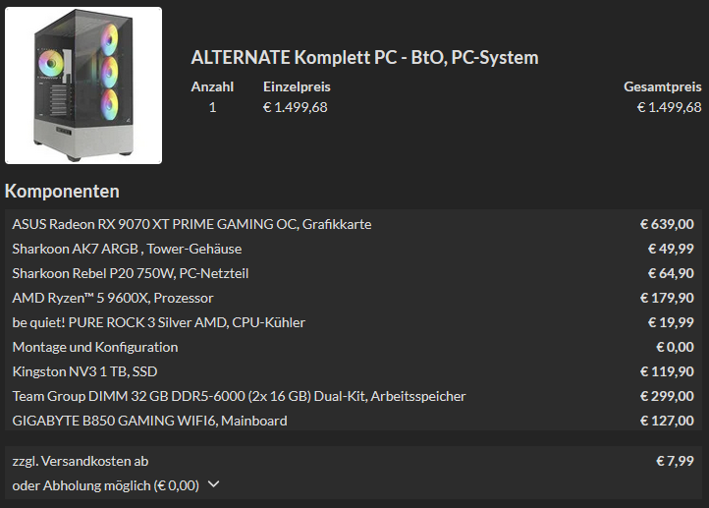Click the Einzelpreis € 1.499,68 value
709x508 pixels.
(x=296, y=107)
